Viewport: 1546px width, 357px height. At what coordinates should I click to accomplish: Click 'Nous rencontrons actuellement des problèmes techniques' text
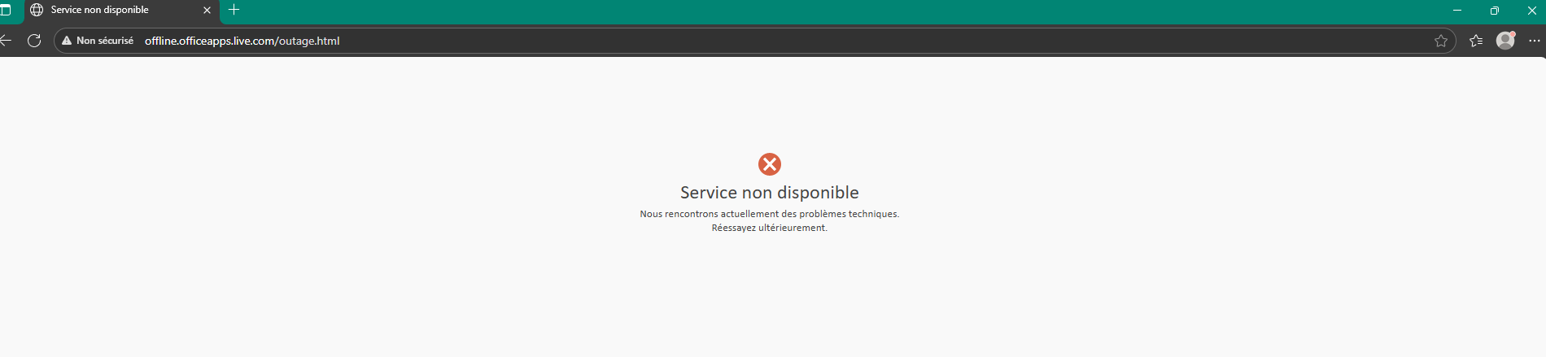tap(768, 214)
